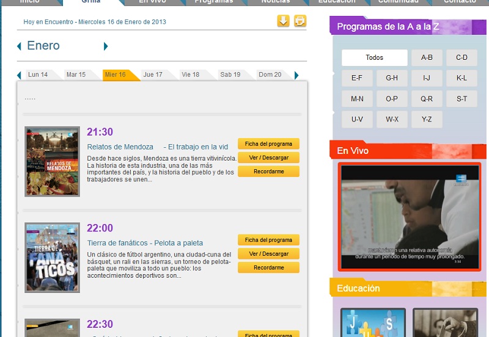This screenshot has width=489, height=337.
Task: Filter programs by letters M-N
Action: [357, 99]
